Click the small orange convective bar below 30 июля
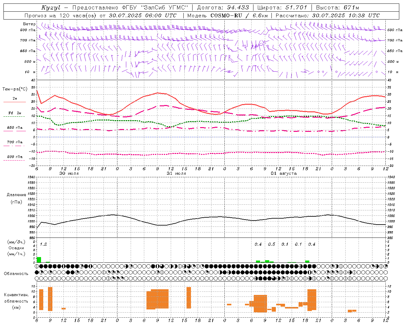 63,308
